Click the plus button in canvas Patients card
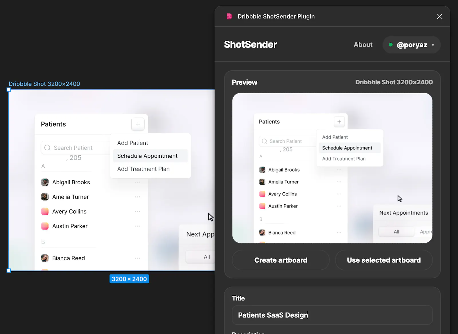 138,124
